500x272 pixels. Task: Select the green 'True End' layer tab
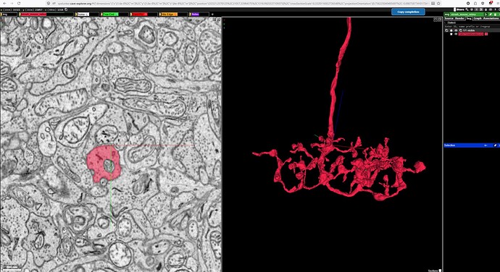click(114, 14)
